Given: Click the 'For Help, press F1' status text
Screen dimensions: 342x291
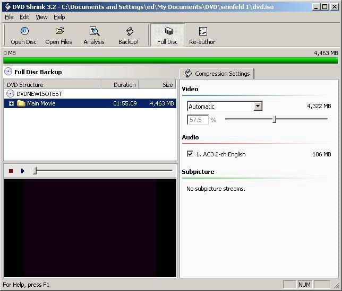Looking at the screenshot, I should click(x=26, y=285).
